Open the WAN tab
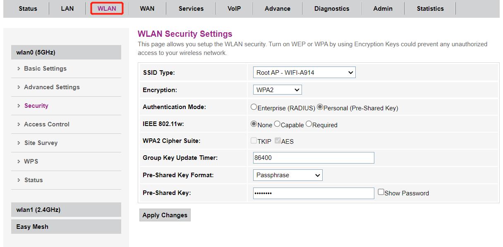The width and height of the screenshot is (503, 247). click(147, 9)
